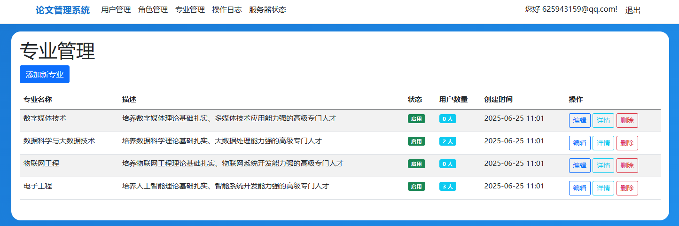
Task: Click 添加新专业 button
Action: coord(45,74)
